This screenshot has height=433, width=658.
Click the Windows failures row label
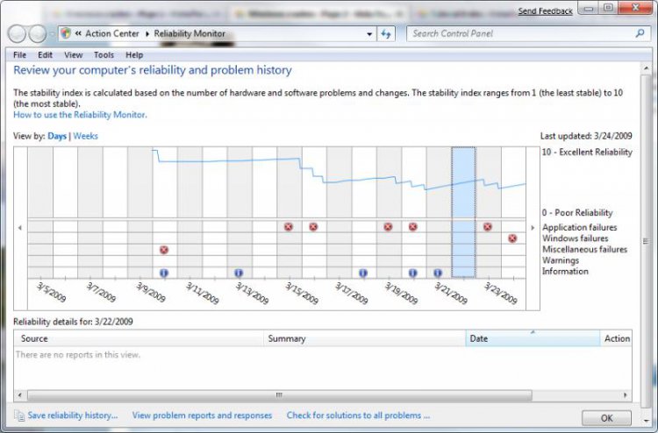pyautogui.click(x=575, y=238)
